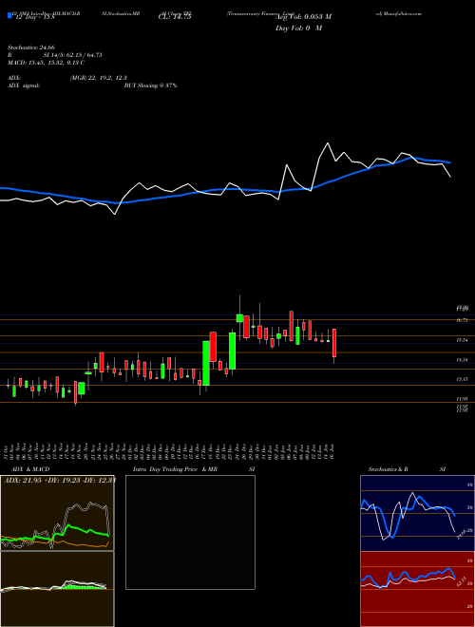Image resolution: width=475 pixels, height=627 pixels.
Task: Click the 'Intra Day Trading Price & MR' title
Action: tap(175, 469)
